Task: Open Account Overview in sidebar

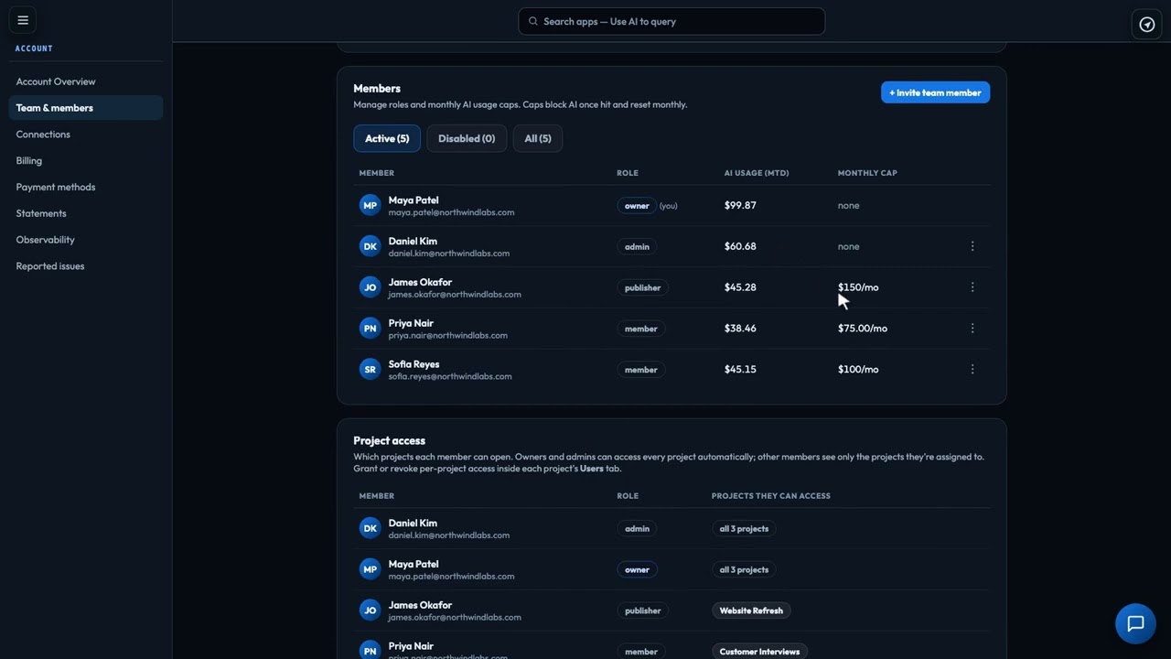Action: tap(86, 81)
